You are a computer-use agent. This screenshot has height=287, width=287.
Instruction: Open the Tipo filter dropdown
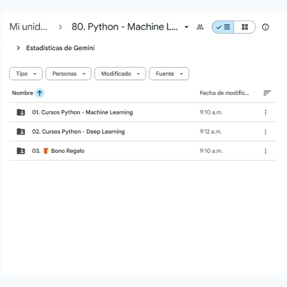(x=26, y=74)
